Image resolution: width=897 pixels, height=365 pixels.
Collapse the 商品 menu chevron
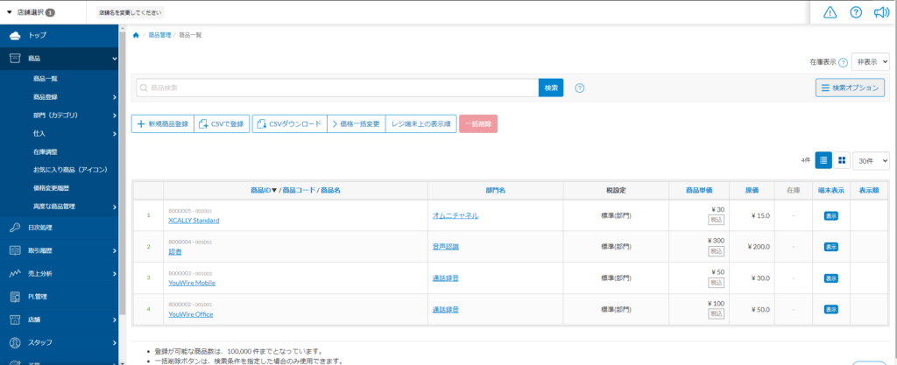point(115,59)
